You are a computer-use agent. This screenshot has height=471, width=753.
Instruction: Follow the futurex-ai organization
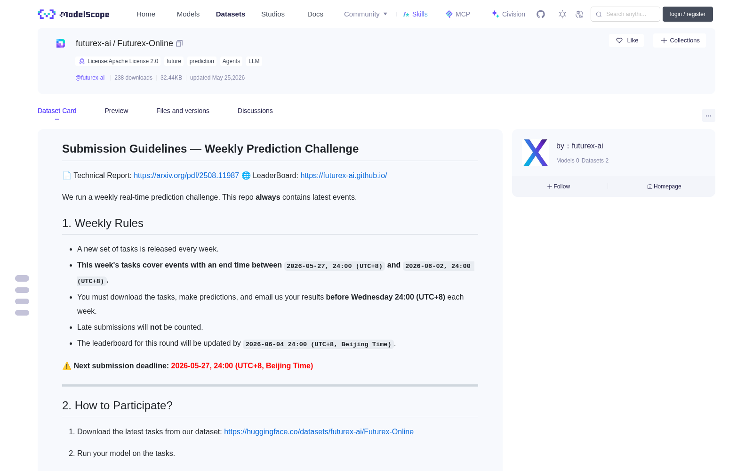coord(559,187)
